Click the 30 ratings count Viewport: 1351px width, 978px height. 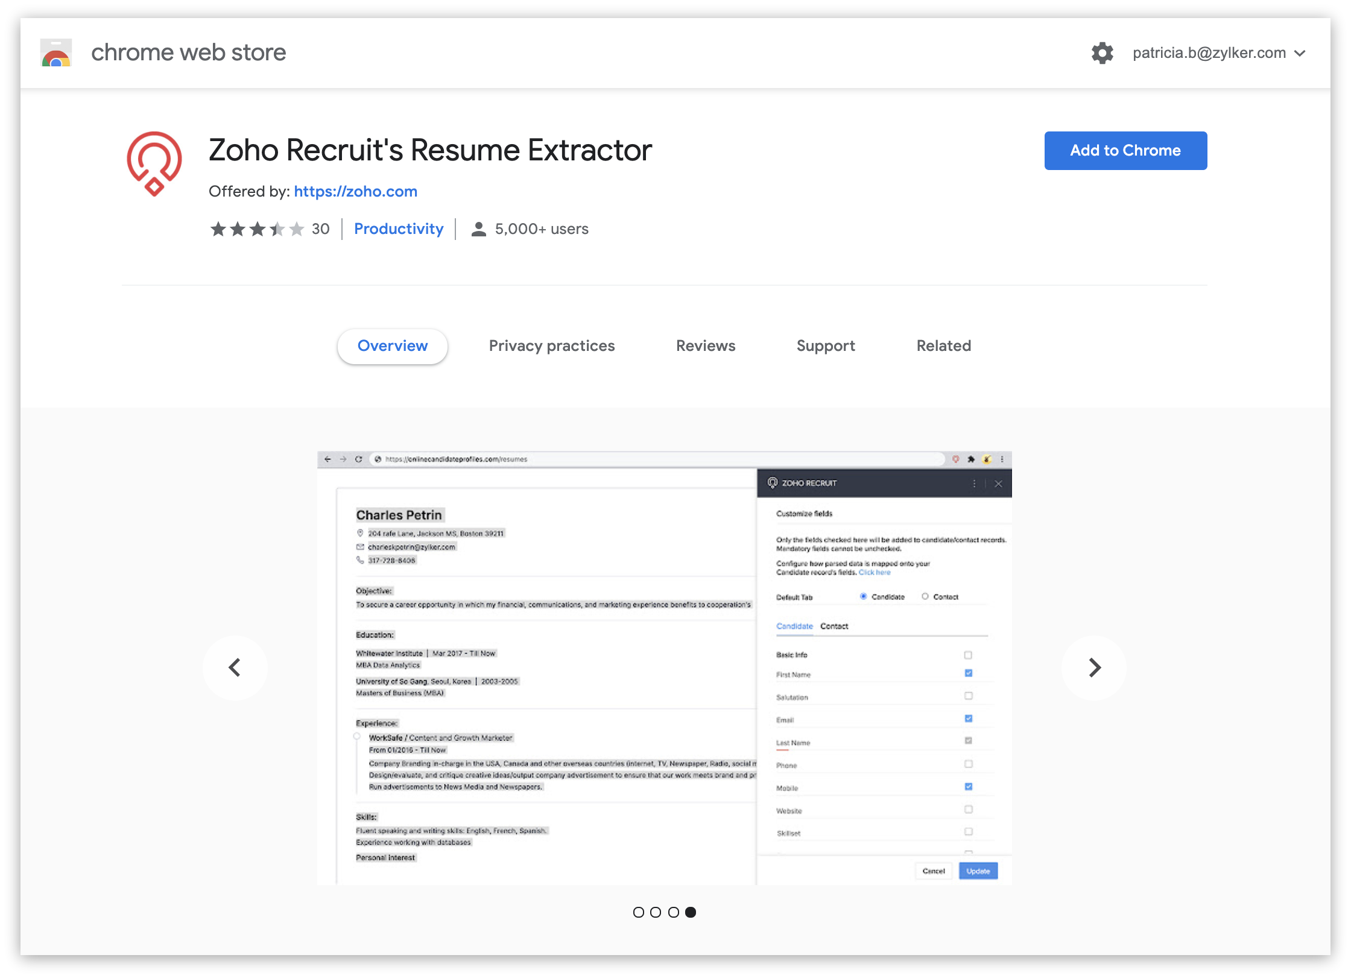point(320,229)
